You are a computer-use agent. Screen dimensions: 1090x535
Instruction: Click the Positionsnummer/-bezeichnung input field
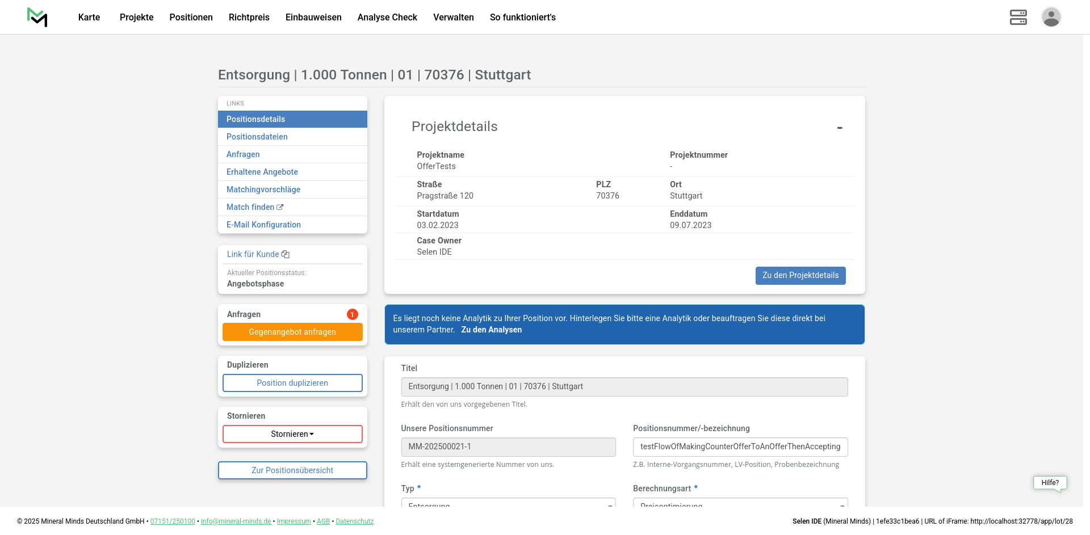(740, 447)
